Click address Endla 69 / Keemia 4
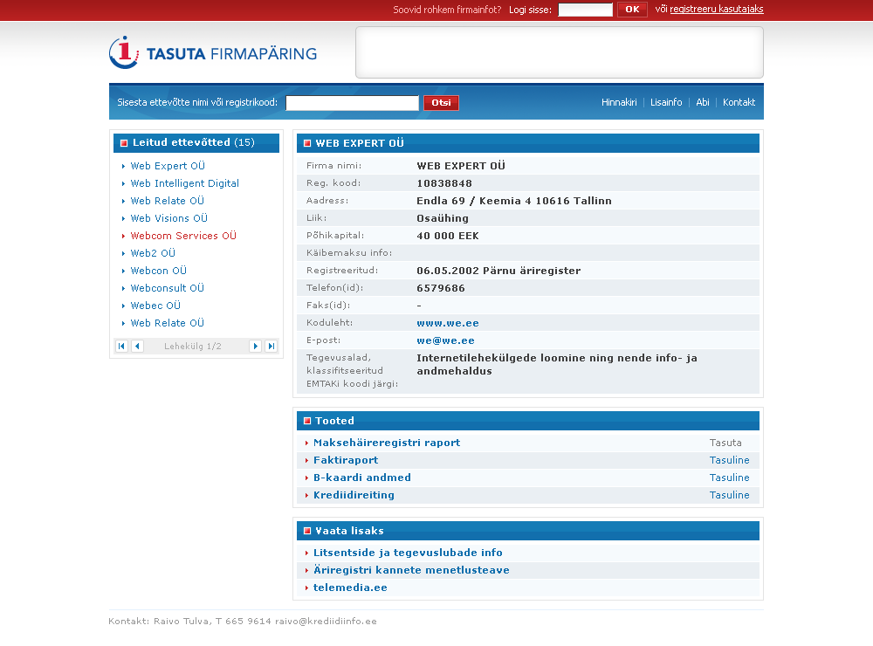This screenshot has width=873, height=646. pos(514,201)
